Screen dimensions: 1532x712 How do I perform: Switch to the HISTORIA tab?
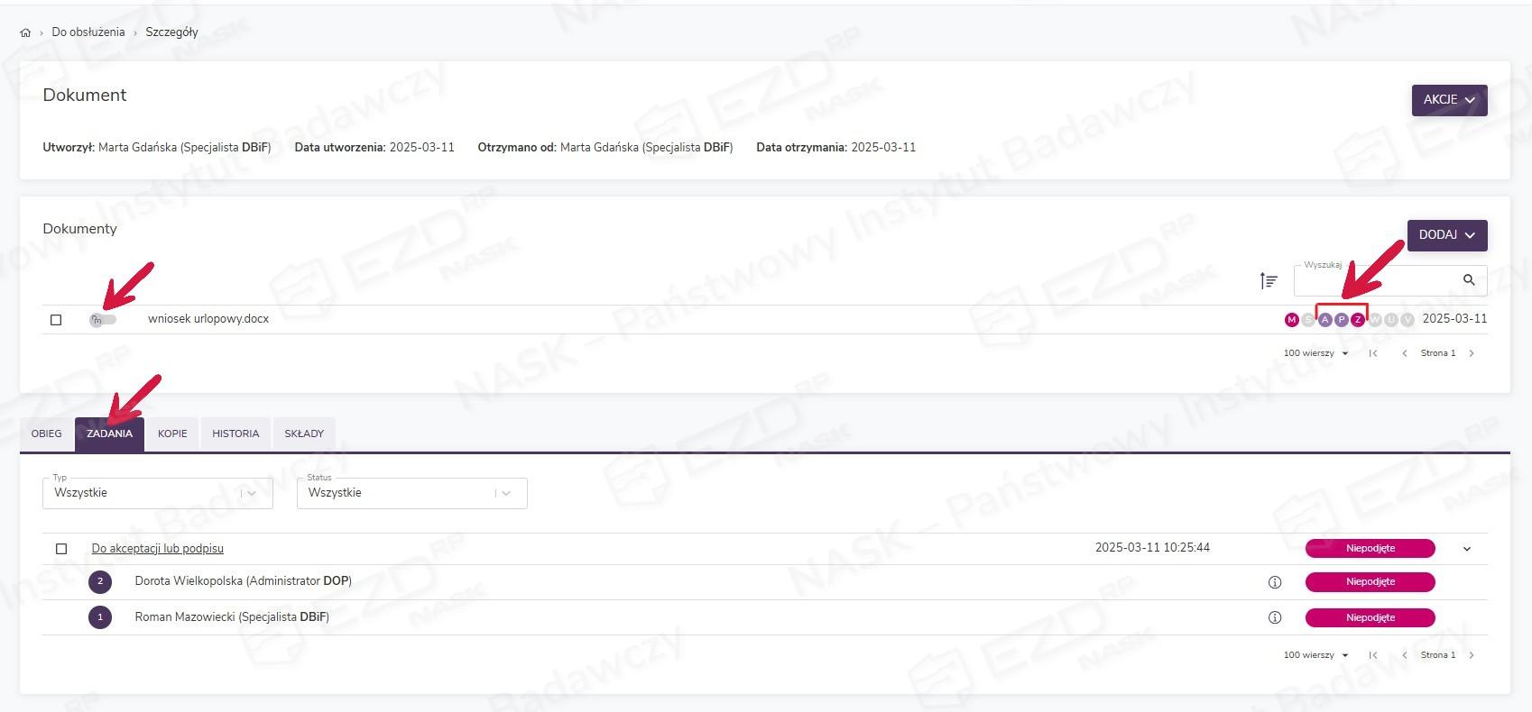coord(235,434)
